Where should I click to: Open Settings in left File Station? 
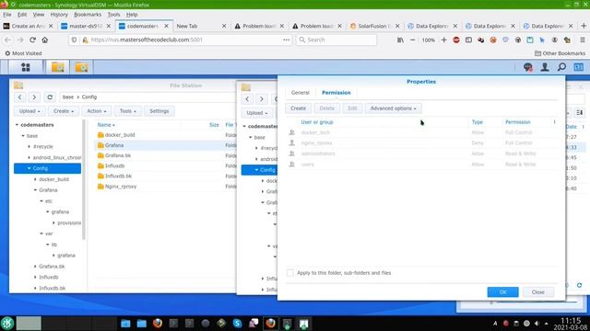(159, 111)
